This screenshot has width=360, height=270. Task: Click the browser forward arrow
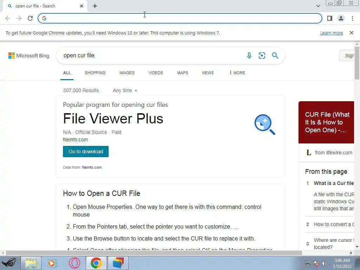click(19, 18)
